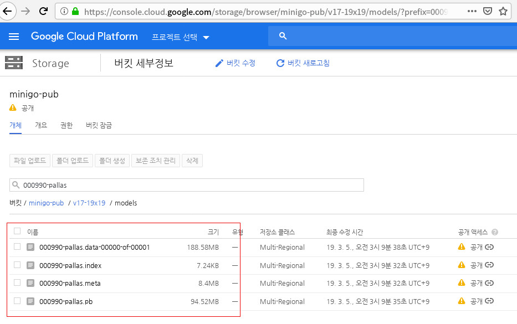Bookmark this page with the star icon
The height and width of the screenshot is (324, 517).
pos(503,11)
